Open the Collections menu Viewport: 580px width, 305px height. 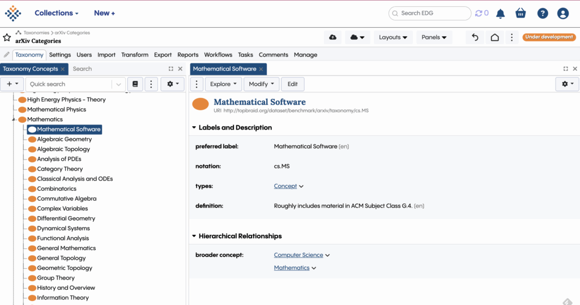[56, 13]
